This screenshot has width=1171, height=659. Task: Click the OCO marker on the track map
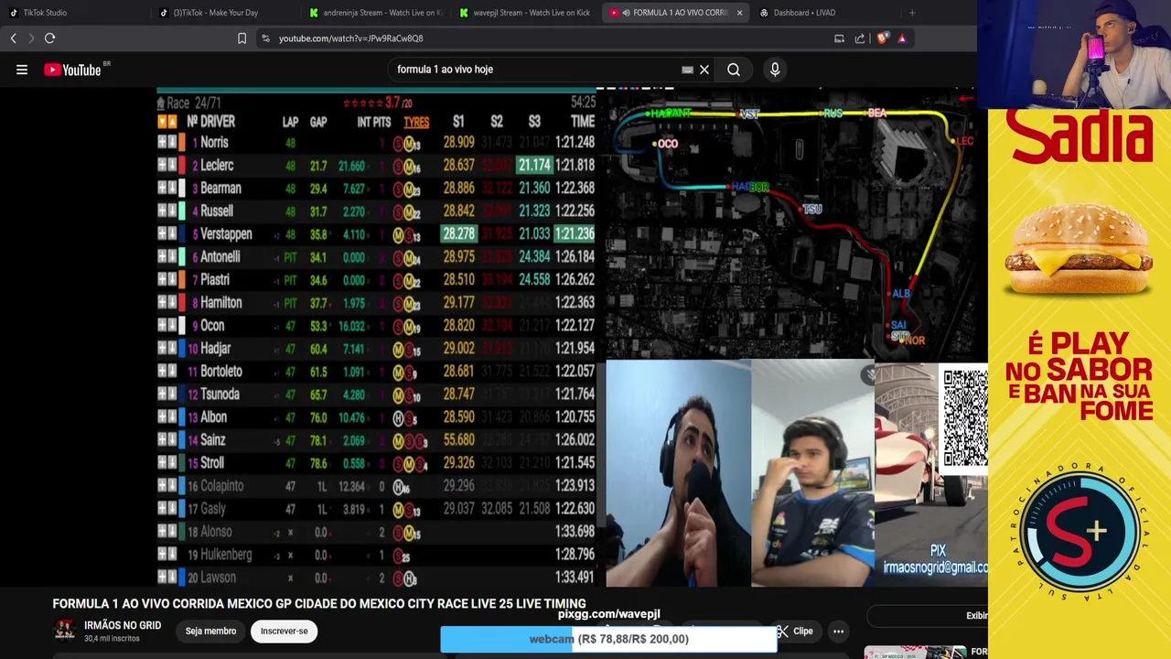coord(668,144)
